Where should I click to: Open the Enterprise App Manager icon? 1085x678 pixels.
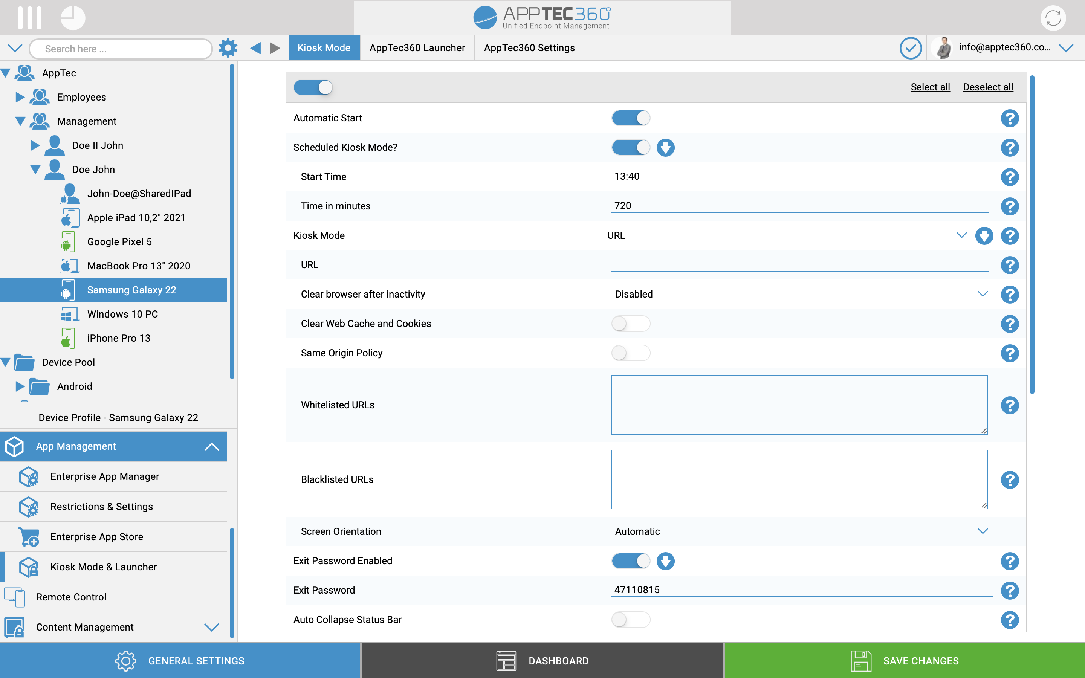(29, 476)
